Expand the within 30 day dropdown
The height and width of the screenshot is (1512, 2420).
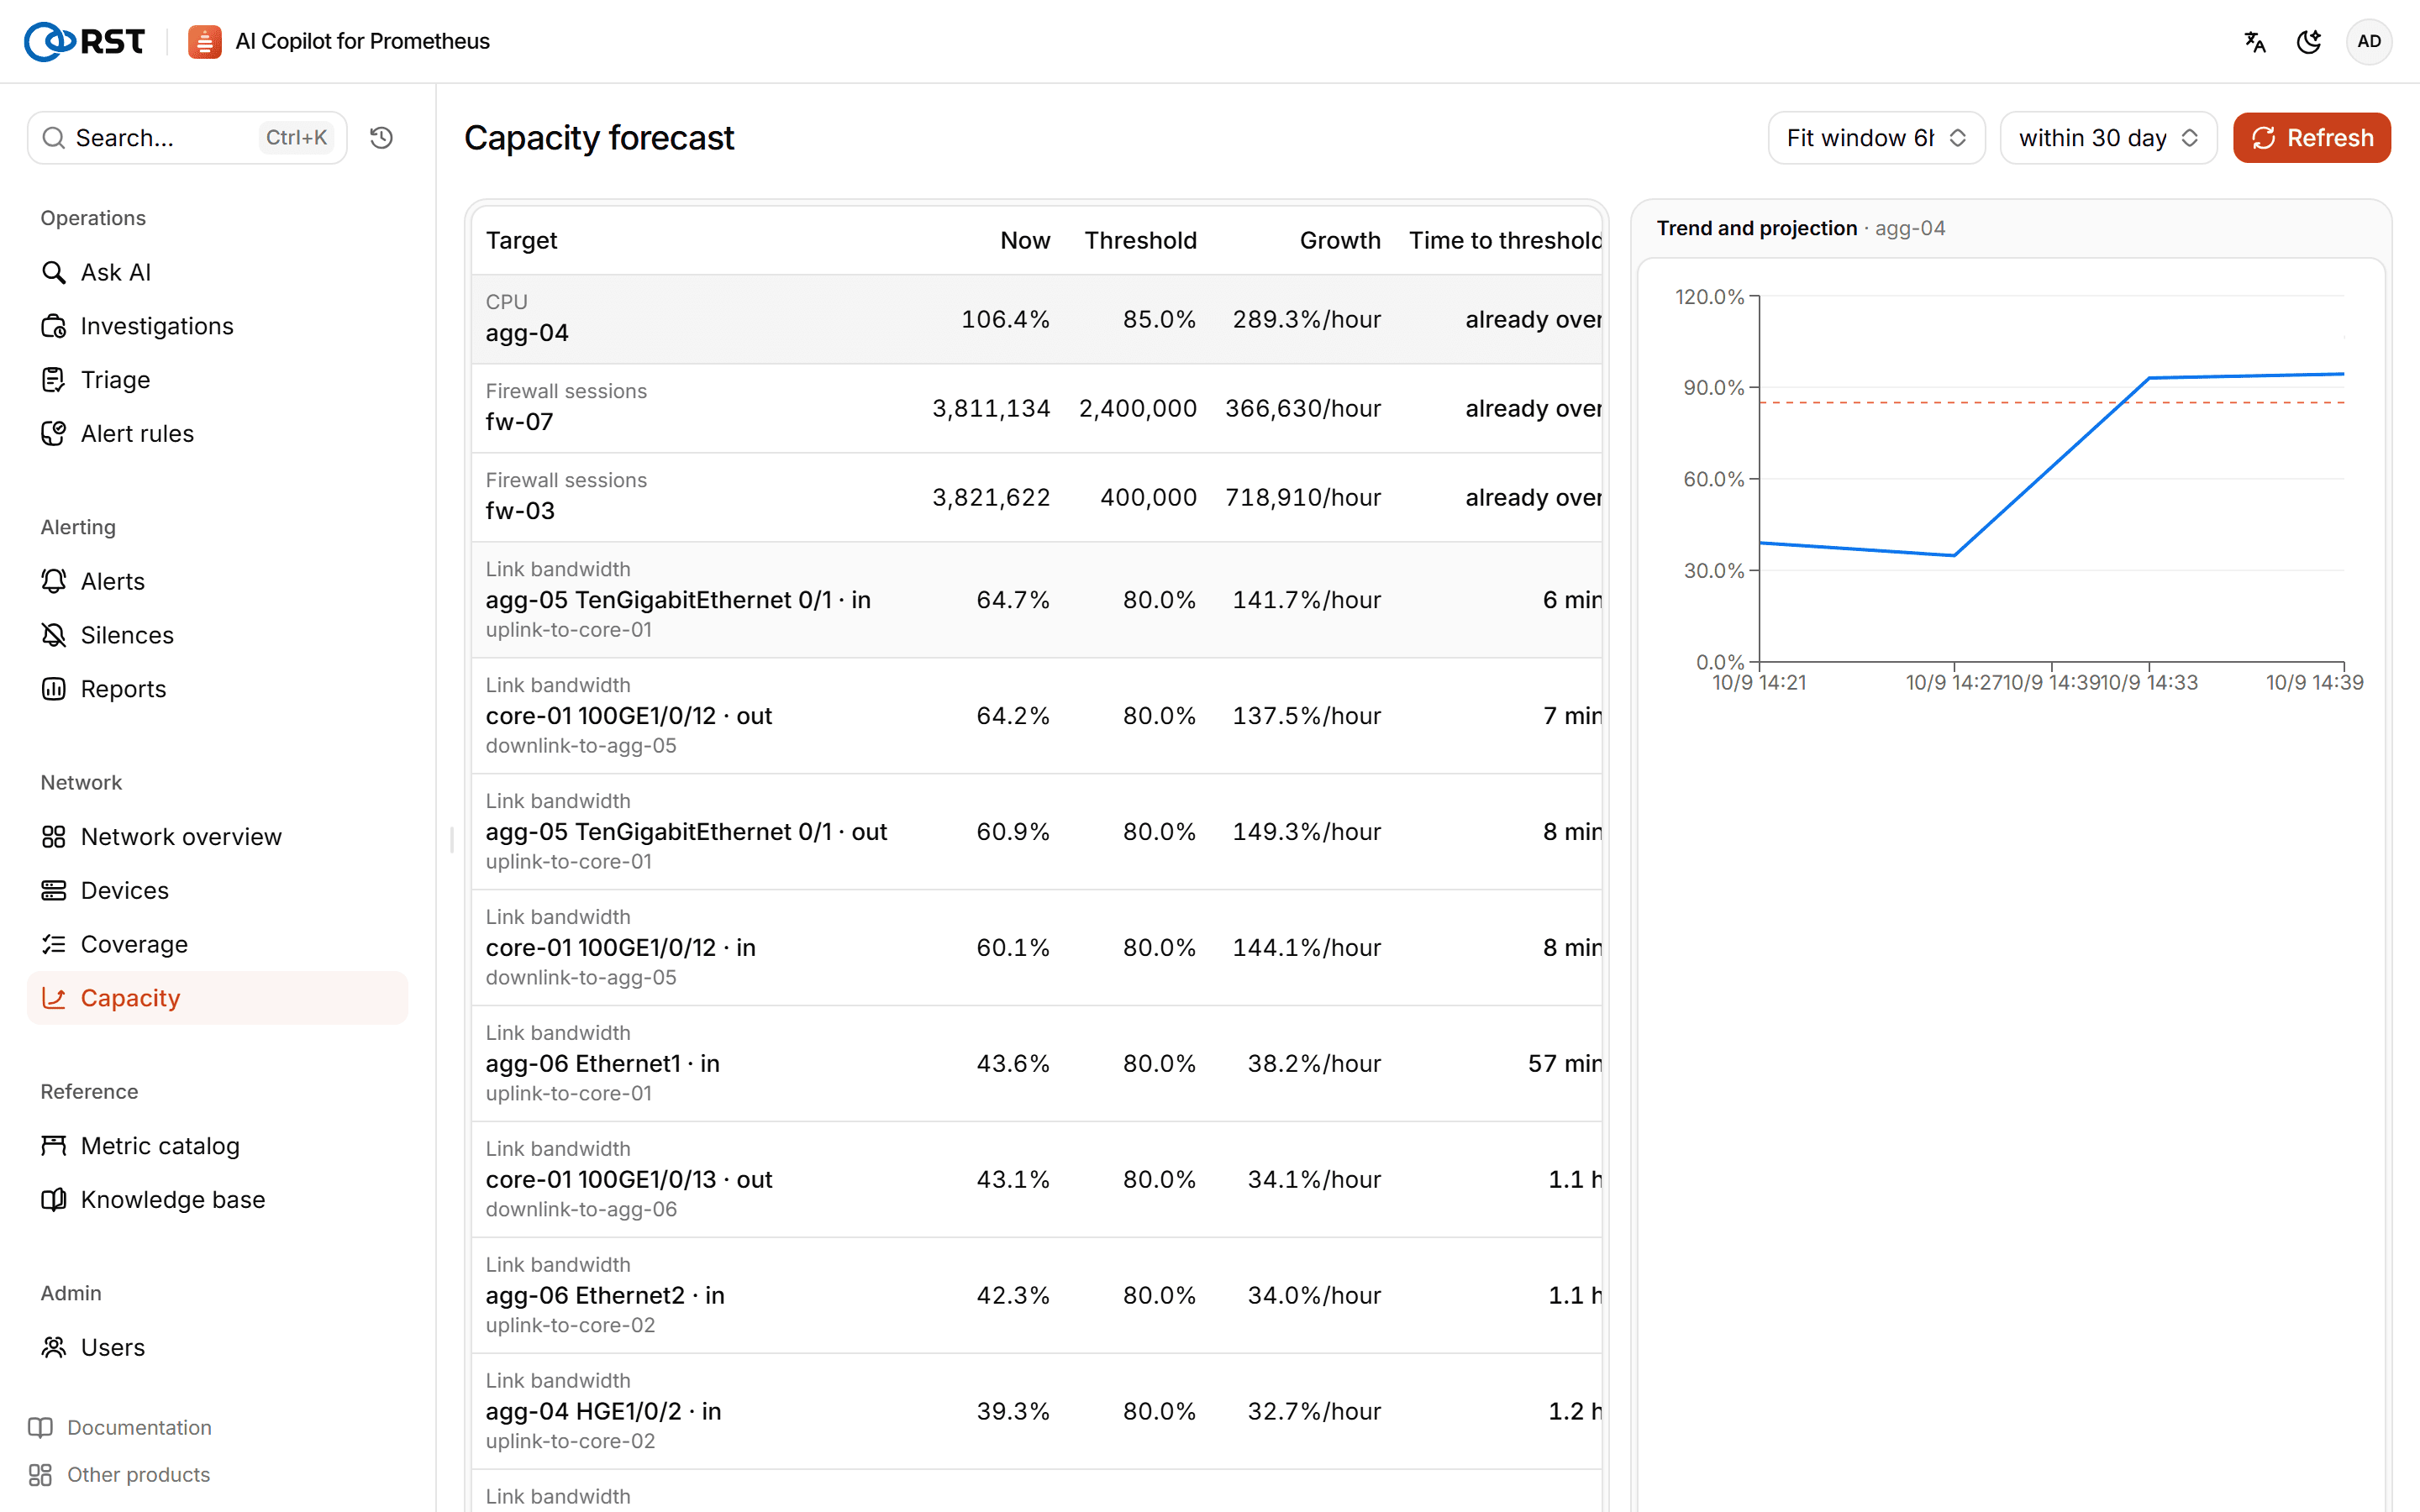(x=2108, y=138)
